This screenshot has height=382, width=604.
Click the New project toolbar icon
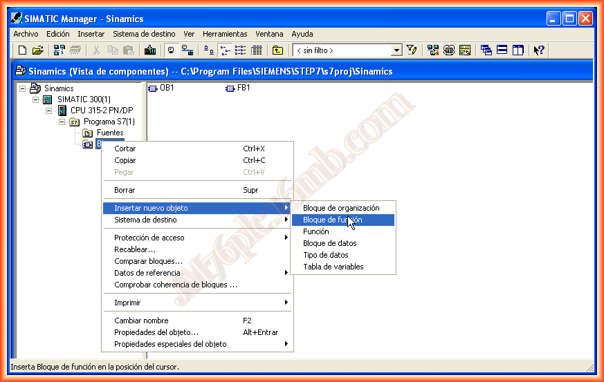22,50
